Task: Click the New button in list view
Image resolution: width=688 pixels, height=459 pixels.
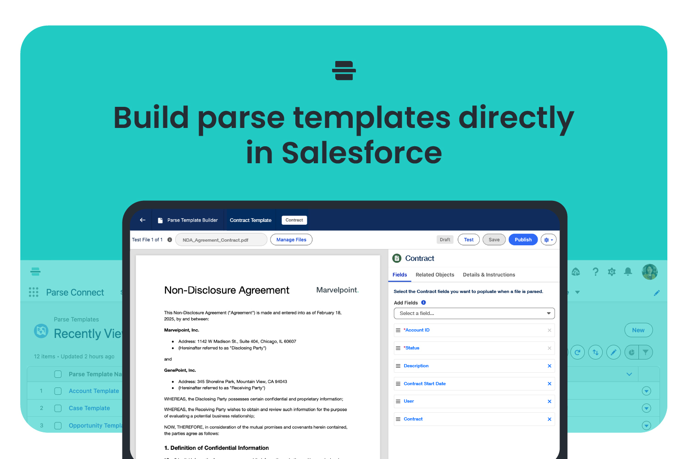Action: click(x=638, y=330)
